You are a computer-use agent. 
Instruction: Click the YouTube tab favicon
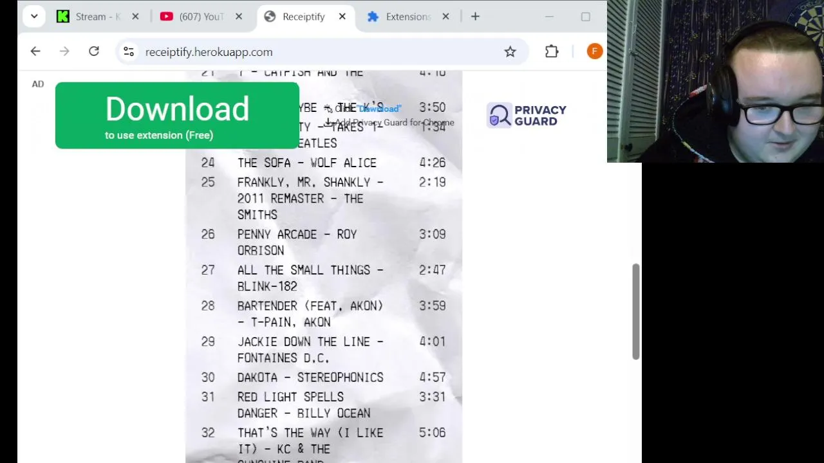tap(167, 17)
